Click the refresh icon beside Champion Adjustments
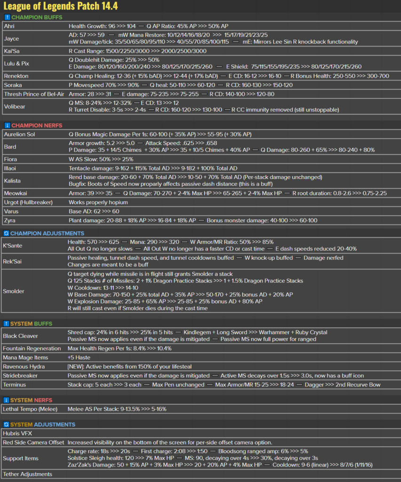 click(6, 233)
